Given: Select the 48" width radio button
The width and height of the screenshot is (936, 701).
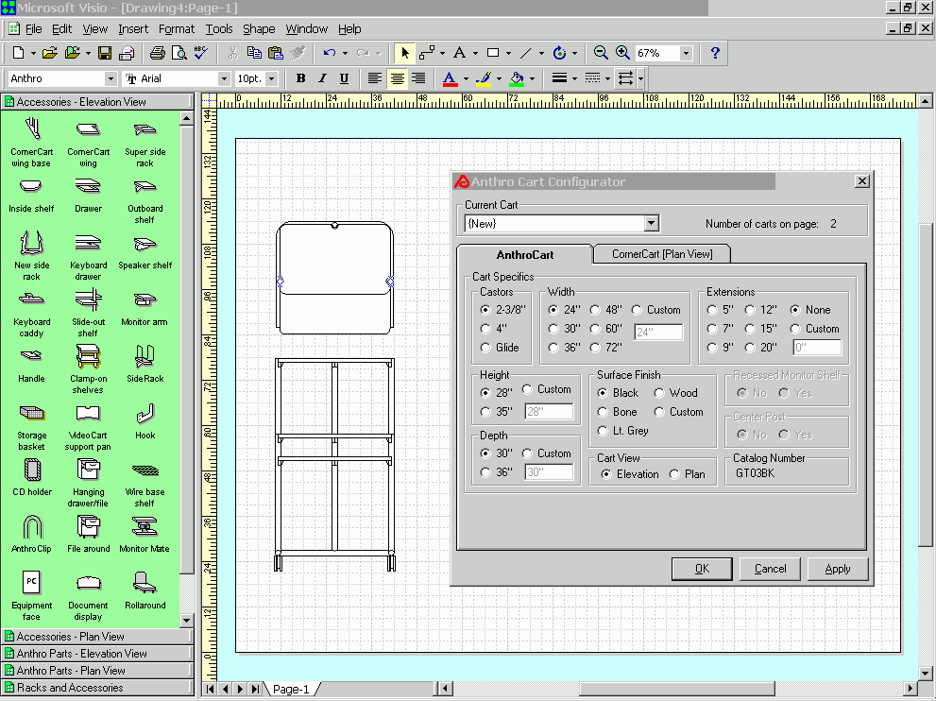Looking at the screenshot, I should (596, 310).
